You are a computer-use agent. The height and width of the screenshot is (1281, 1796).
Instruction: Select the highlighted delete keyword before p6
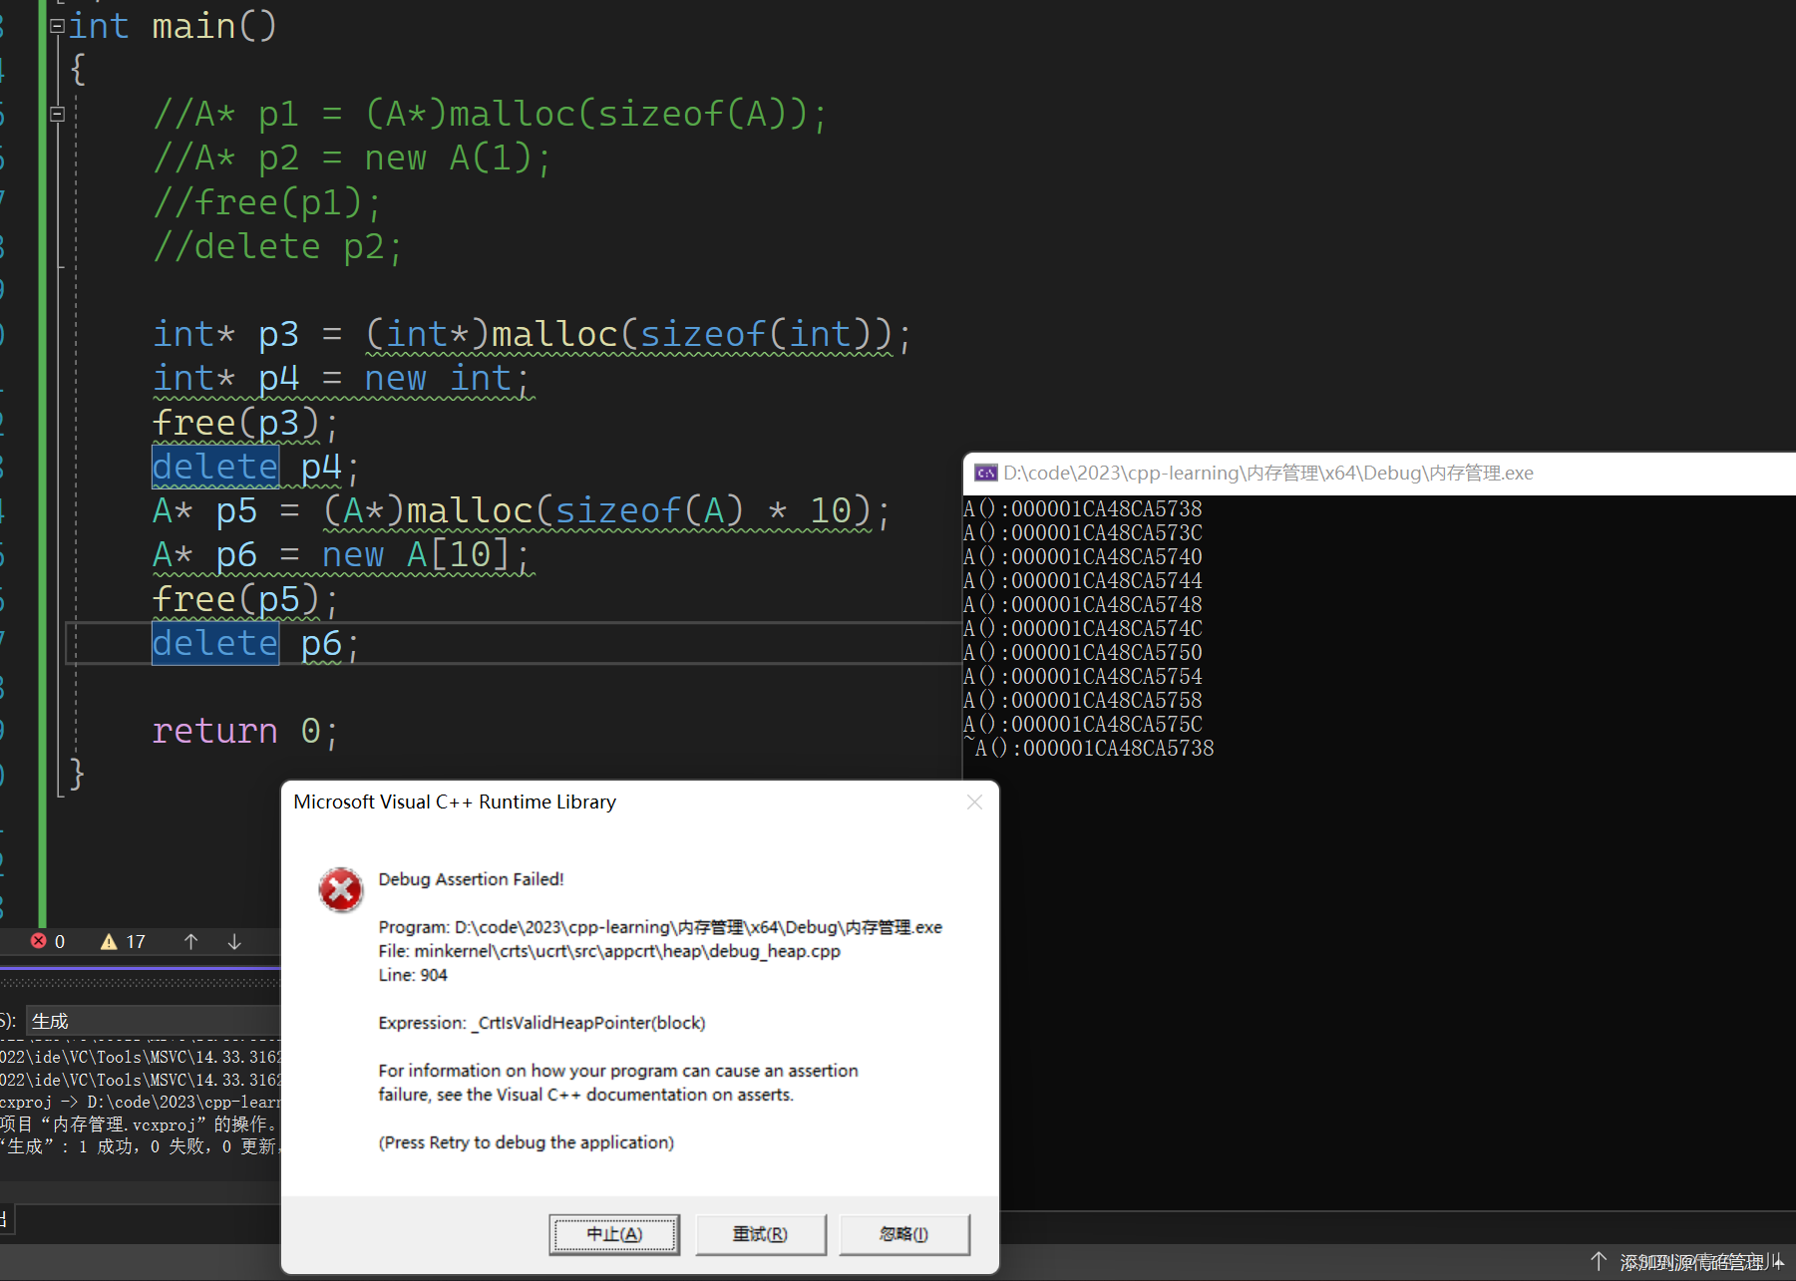click(215, 643)
